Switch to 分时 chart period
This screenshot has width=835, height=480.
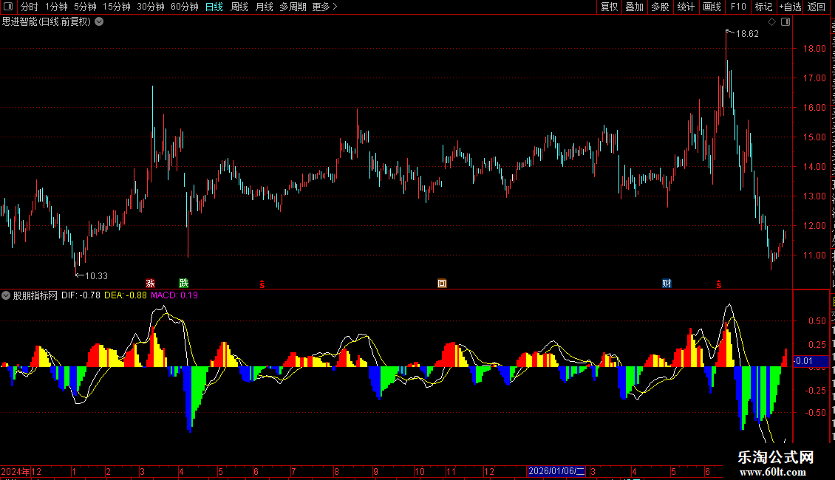30,7
